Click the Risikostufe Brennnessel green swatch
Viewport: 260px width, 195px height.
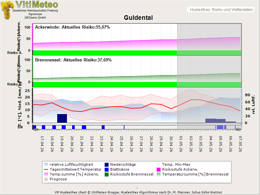[107, 174]
